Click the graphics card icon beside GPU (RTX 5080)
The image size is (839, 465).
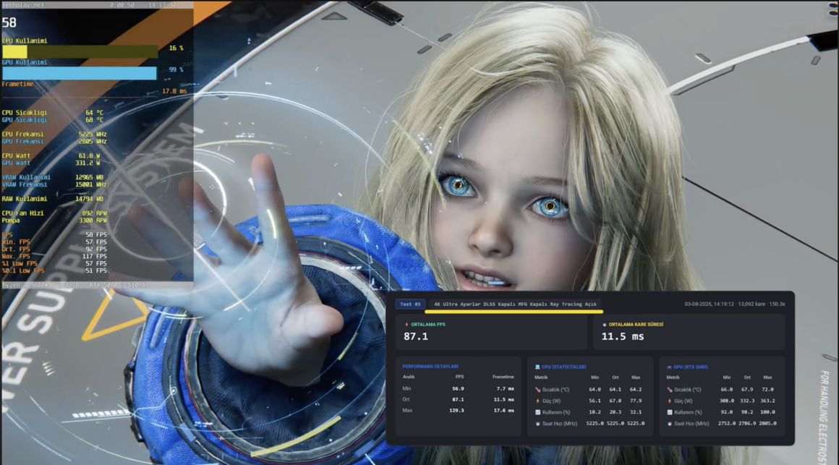click(669, 367)
